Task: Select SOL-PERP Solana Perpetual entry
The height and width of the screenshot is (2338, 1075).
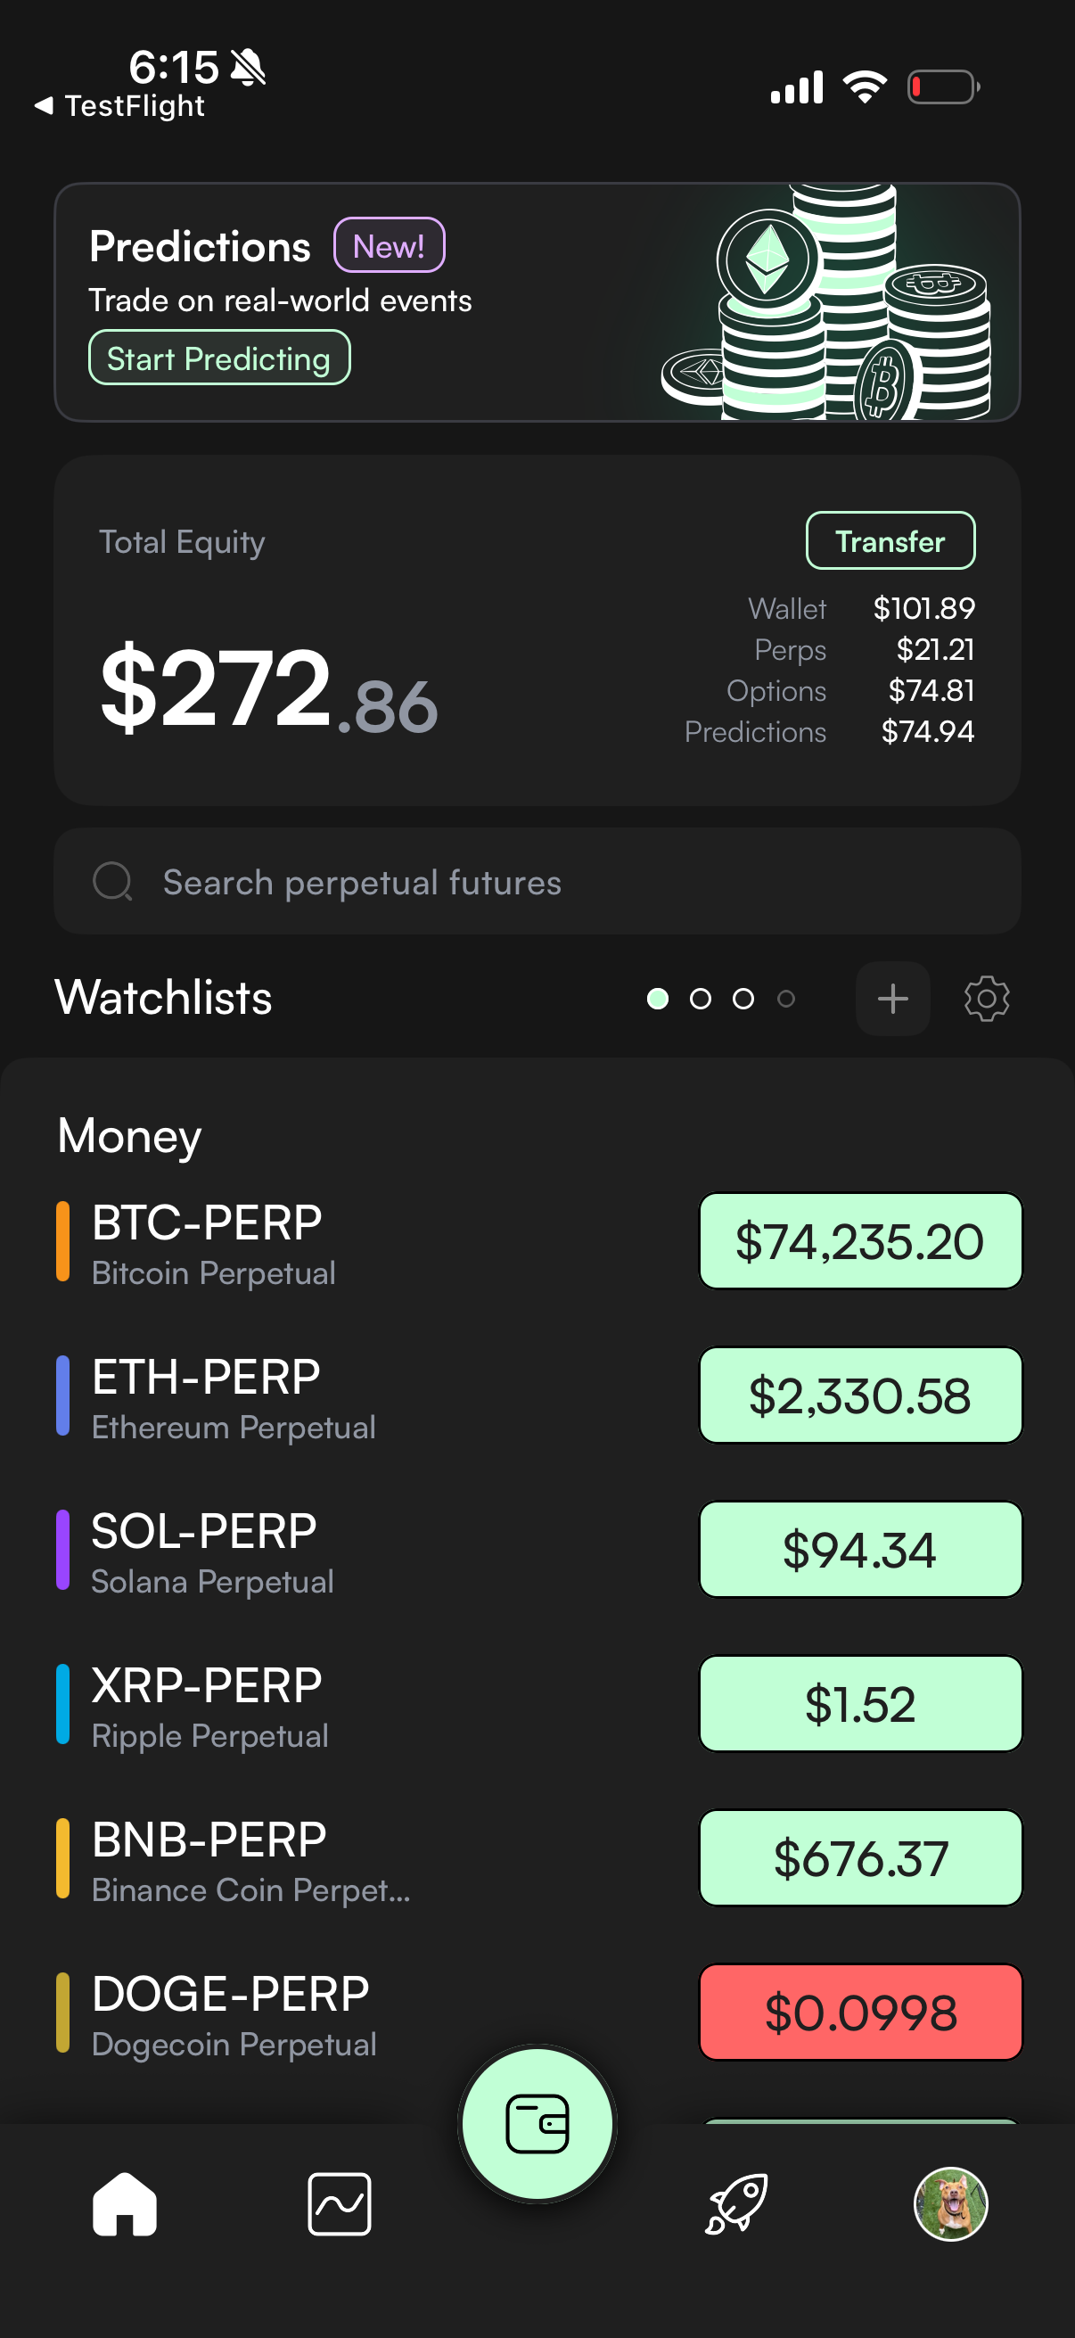Action: [272, 1550]
